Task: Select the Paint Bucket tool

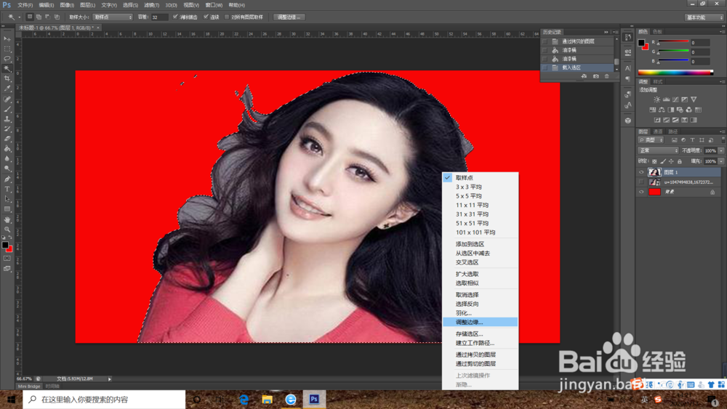Action: pyautogui.click(x=7, y=149)
